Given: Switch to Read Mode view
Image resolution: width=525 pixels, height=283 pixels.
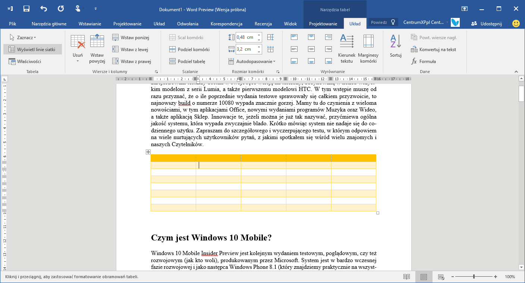Looking at the screenshot, I should (407, 277).
